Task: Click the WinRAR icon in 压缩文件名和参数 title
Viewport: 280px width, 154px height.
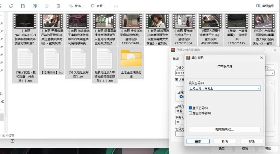Action: [x=173, y=50]
